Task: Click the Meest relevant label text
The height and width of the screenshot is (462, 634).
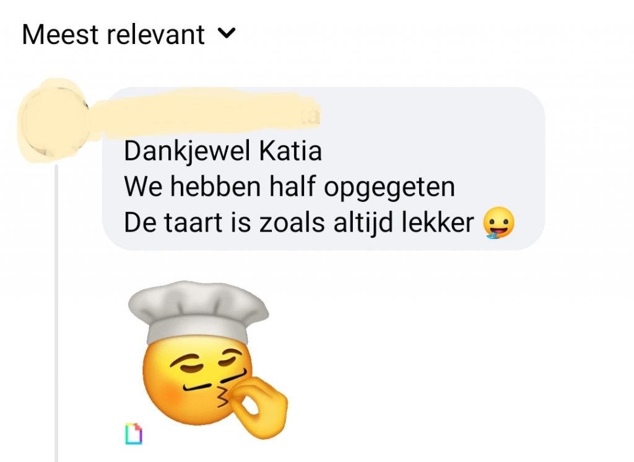Action: [114, 35]
